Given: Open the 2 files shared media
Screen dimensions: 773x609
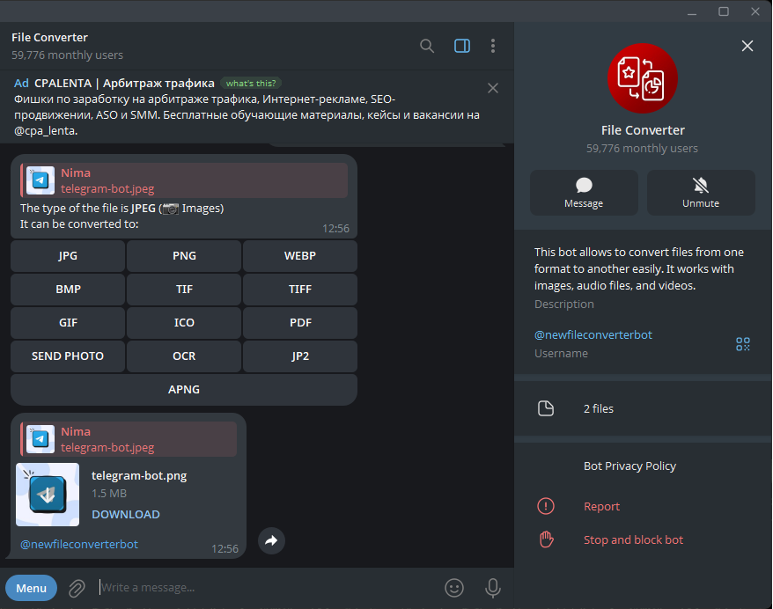Looking at the screenshot, I should tap(599, 408).
